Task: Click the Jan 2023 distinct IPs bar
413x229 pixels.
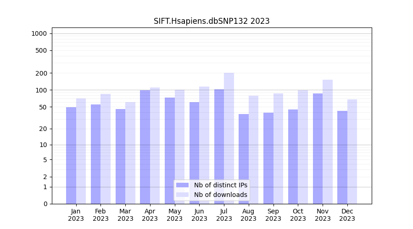Action: (71, 156)
